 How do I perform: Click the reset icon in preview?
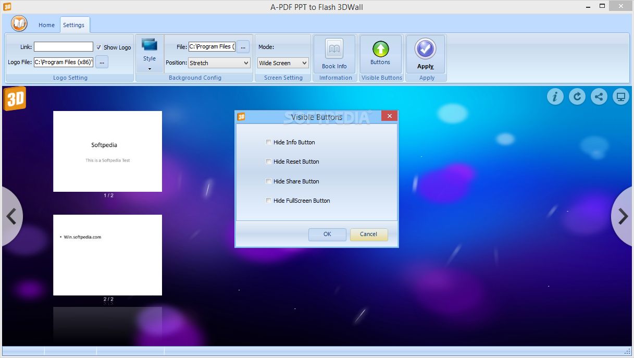(577, 96)
